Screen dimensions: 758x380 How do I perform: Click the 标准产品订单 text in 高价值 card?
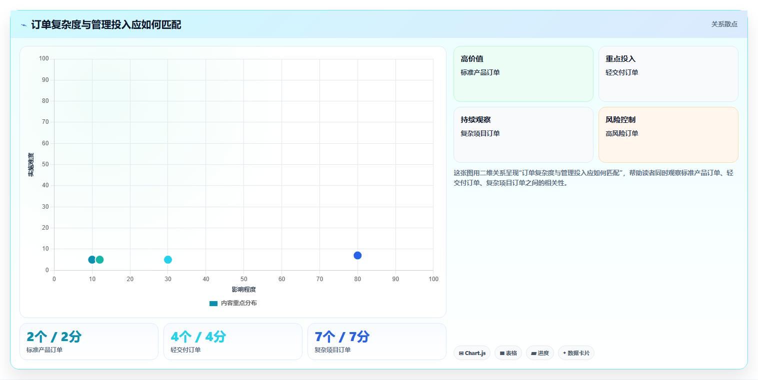480,72
